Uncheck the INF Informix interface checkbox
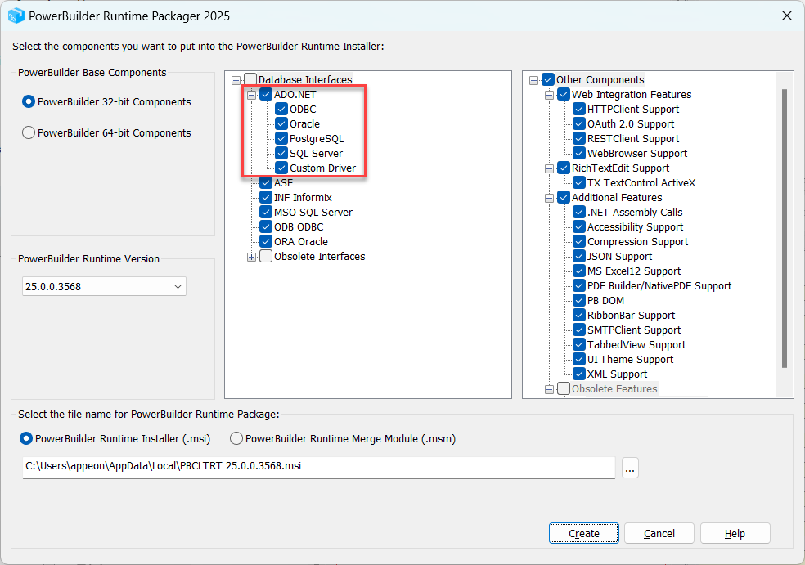 266,198
